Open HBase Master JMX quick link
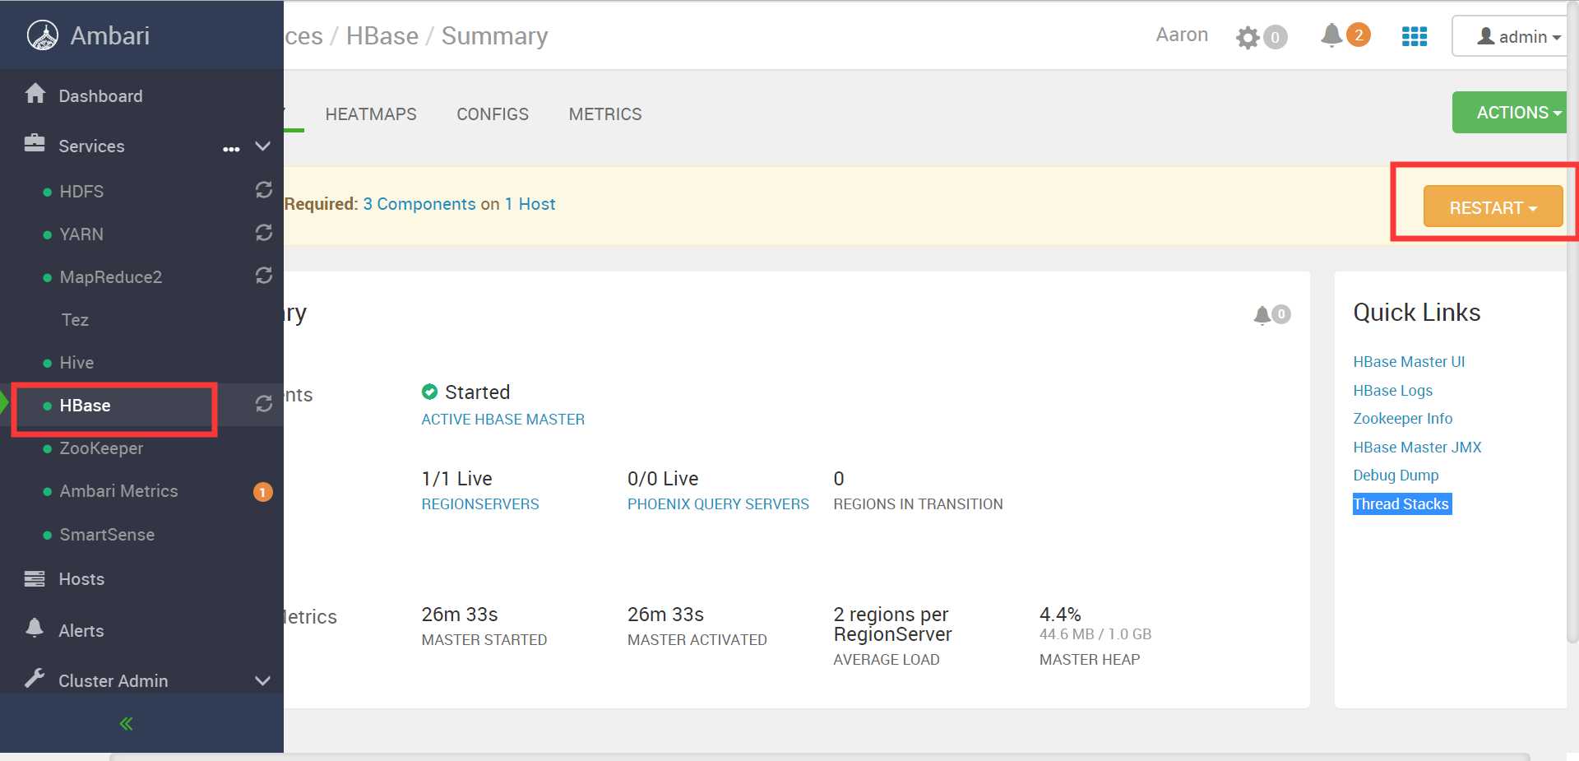 coord(1417,448)
